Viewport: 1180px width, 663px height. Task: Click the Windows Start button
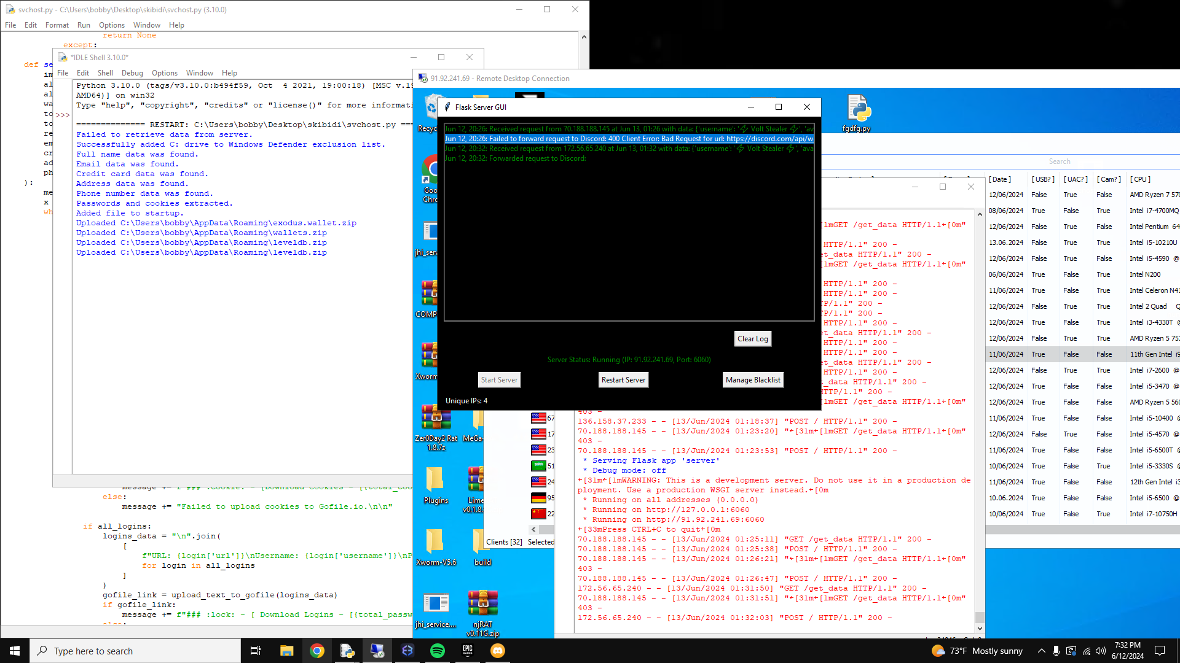tap(15, 651)
